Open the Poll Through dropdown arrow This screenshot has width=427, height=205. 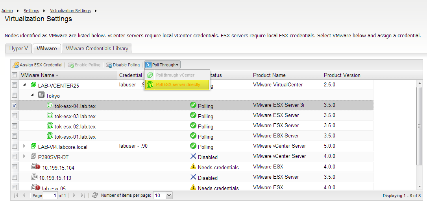pyautogui.click(x=177, y=65)
